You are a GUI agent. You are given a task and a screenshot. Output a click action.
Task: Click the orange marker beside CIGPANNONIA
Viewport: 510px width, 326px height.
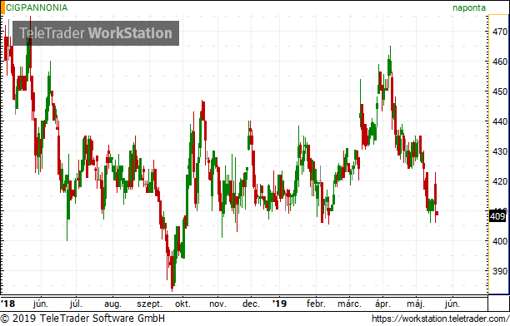coord(2,7)
